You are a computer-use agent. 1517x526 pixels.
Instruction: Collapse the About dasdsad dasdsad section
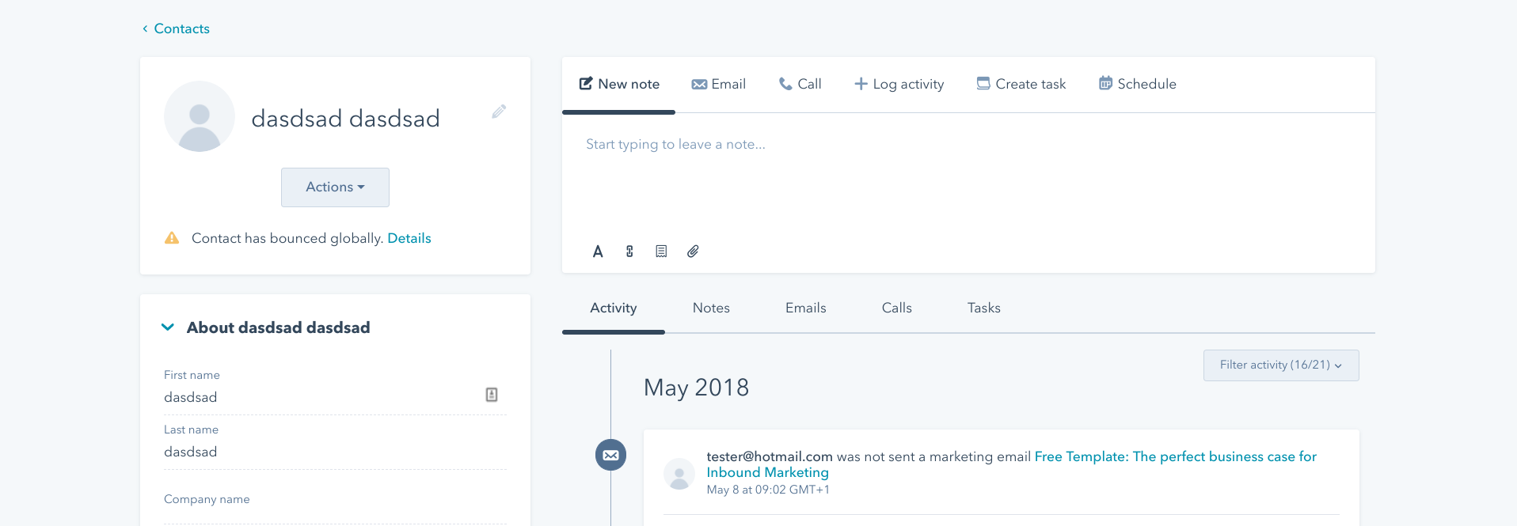tap(168, 327)
